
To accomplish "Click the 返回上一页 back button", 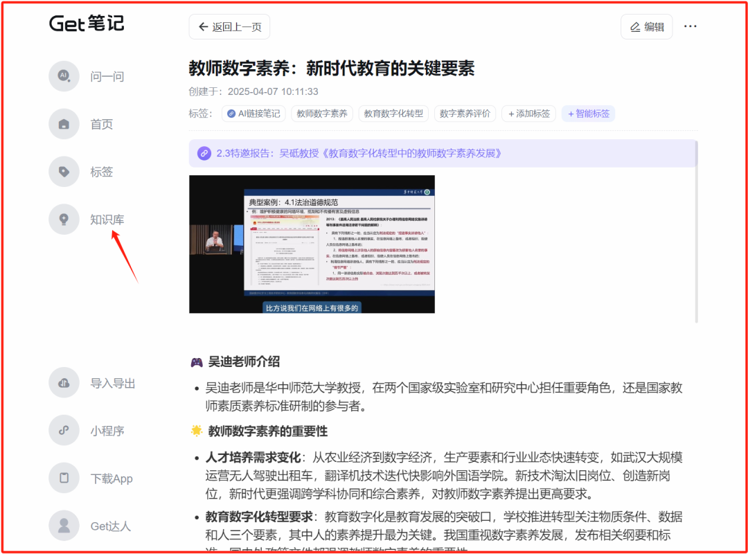I will [229, 26].
